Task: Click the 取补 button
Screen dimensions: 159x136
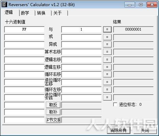Action: click(x=53, y=112)
